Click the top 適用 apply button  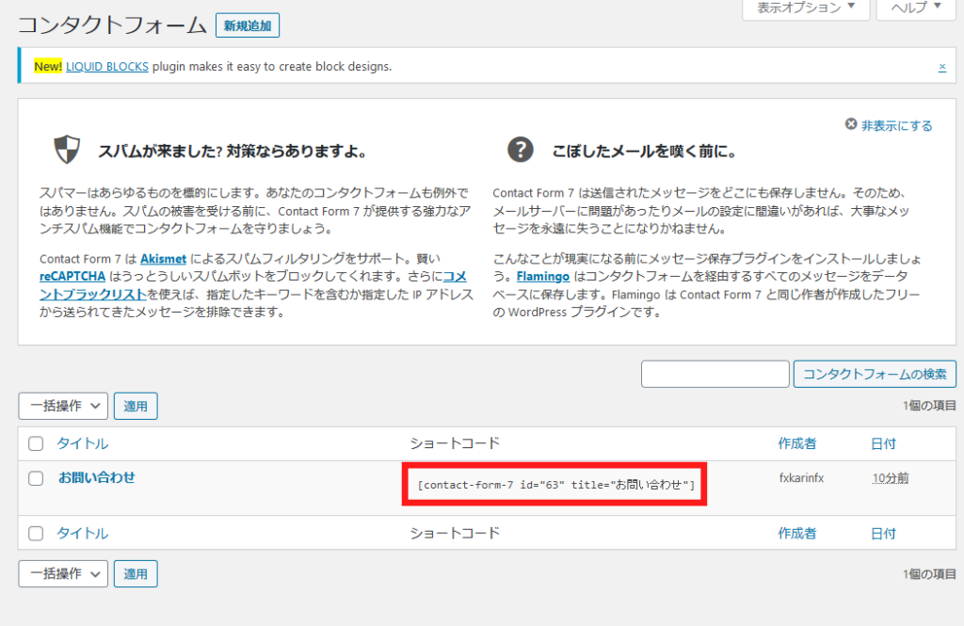point(136,406)
